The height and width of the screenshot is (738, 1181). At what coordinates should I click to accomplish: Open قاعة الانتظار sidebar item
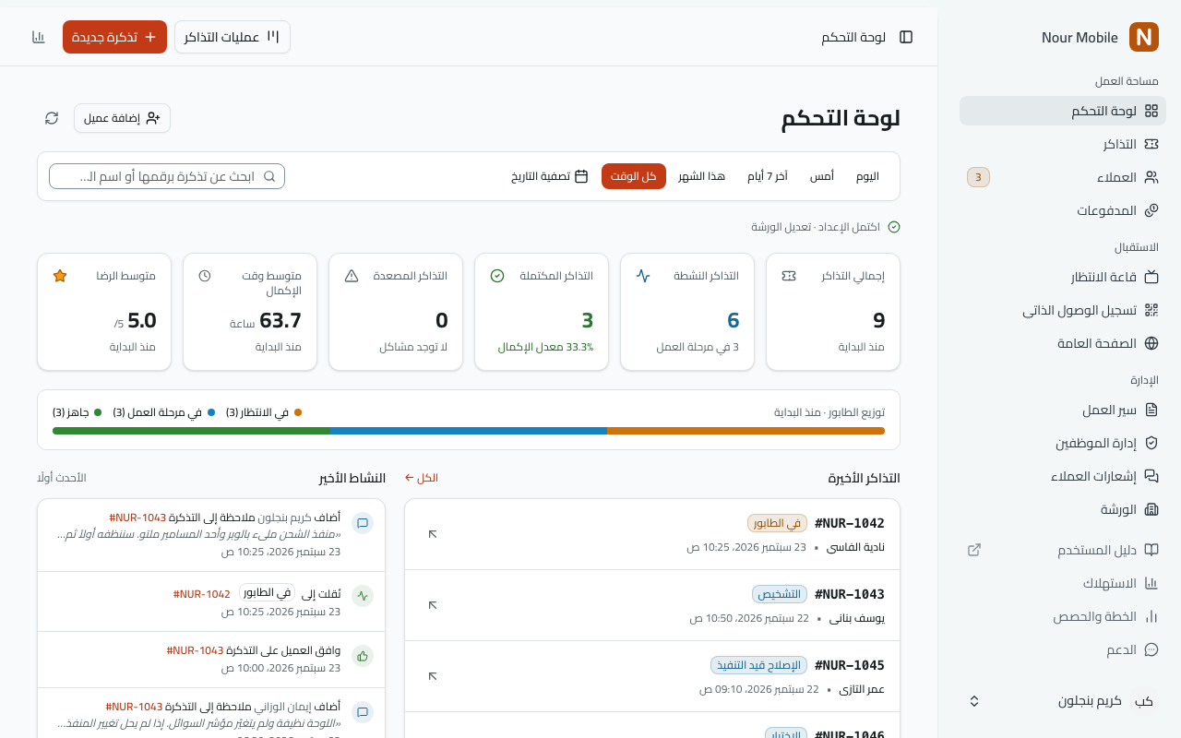coord(1063,277)
